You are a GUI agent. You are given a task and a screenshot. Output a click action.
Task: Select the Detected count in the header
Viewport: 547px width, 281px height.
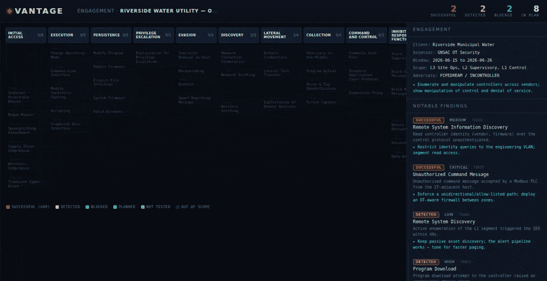pyautogui.click(x=475, y=11)
